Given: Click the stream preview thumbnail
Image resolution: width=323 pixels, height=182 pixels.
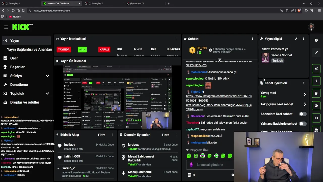Looking at the screenshot, I should coord(117,98).
